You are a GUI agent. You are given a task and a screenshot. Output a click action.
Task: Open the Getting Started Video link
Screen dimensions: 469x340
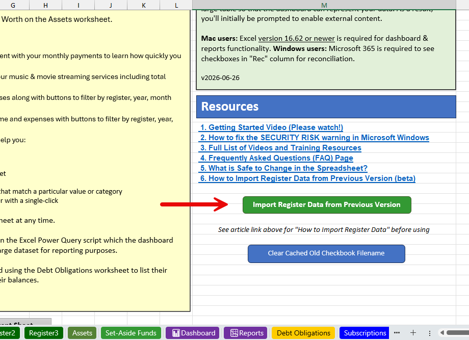pos(272,127)
